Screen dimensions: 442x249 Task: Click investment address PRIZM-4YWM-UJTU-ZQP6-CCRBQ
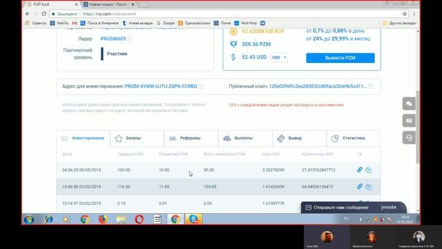(161, 86)
